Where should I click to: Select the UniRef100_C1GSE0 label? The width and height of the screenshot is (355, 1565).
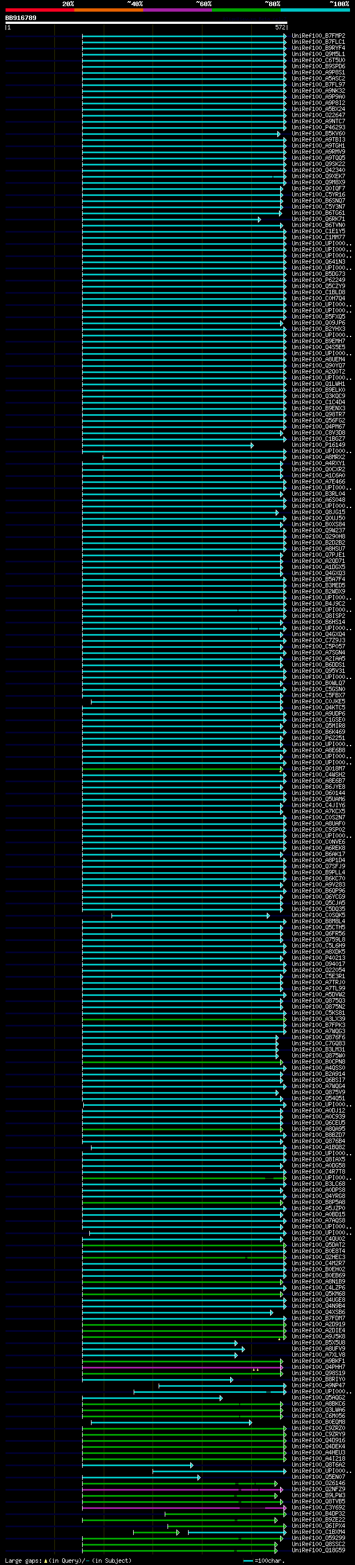(x=318, y=720)
